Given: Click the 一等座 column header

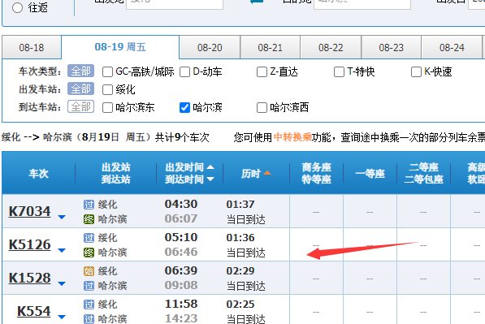Looking at the screenshot, I should (x=370, y=174).
